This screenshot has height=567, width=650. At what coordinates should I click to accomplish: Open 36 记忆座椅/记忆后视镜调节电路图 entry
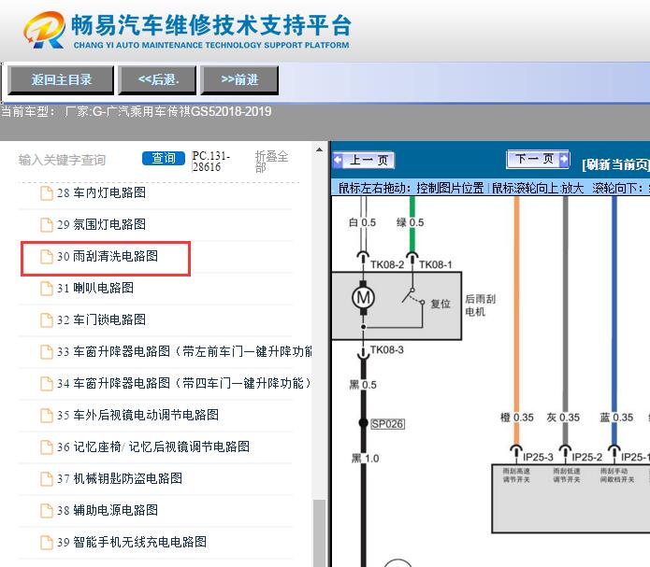153,447
